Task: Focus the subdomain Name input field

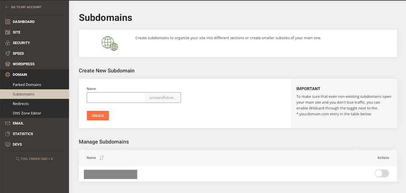Action: [116, 98]
